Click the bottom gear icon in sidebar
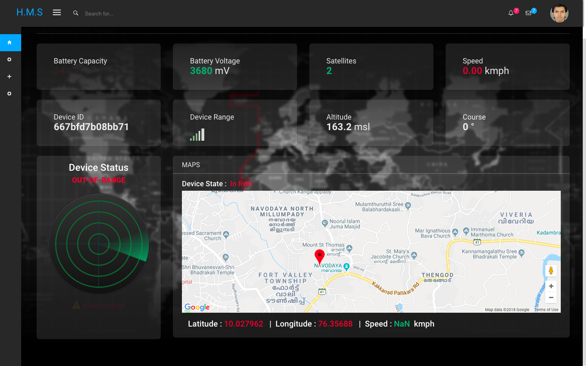This screenshot has width=586, height=366. (9, 94)
